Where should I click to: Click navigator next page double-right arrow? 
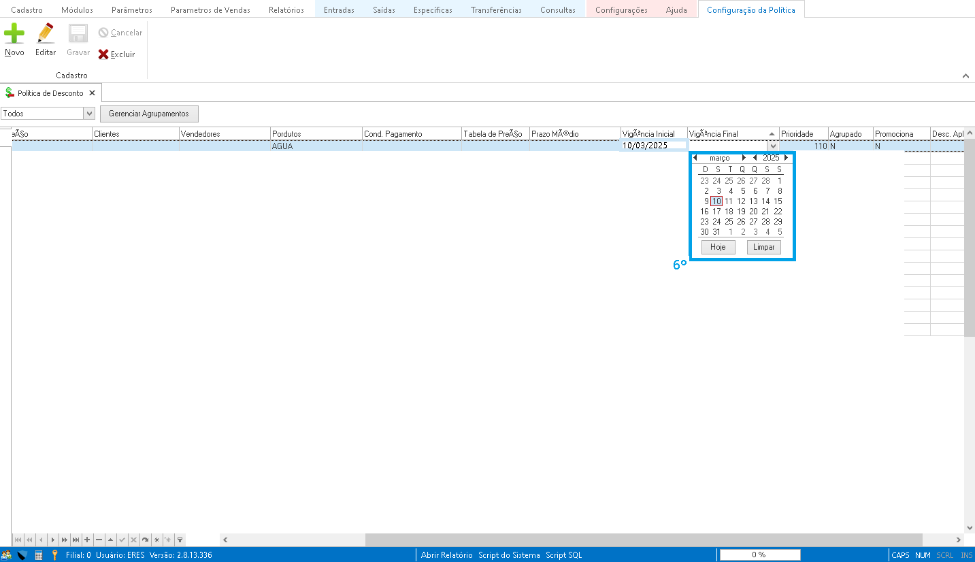pyautogui.click(x=64, y=540)
